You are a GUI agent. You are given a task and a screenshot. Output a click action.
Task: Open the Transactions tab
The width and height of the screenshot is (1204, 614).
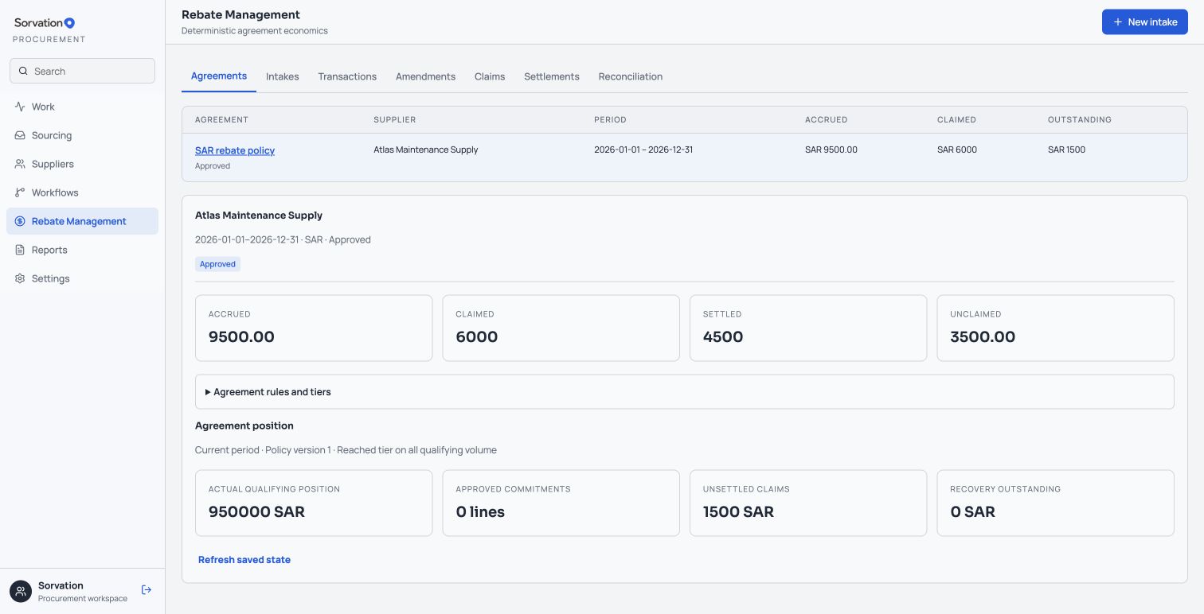(347, 76)
